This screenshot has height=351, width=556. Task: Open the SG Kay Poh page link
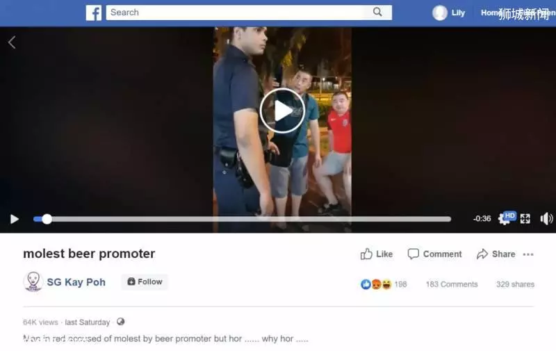[x=76, y=282]
